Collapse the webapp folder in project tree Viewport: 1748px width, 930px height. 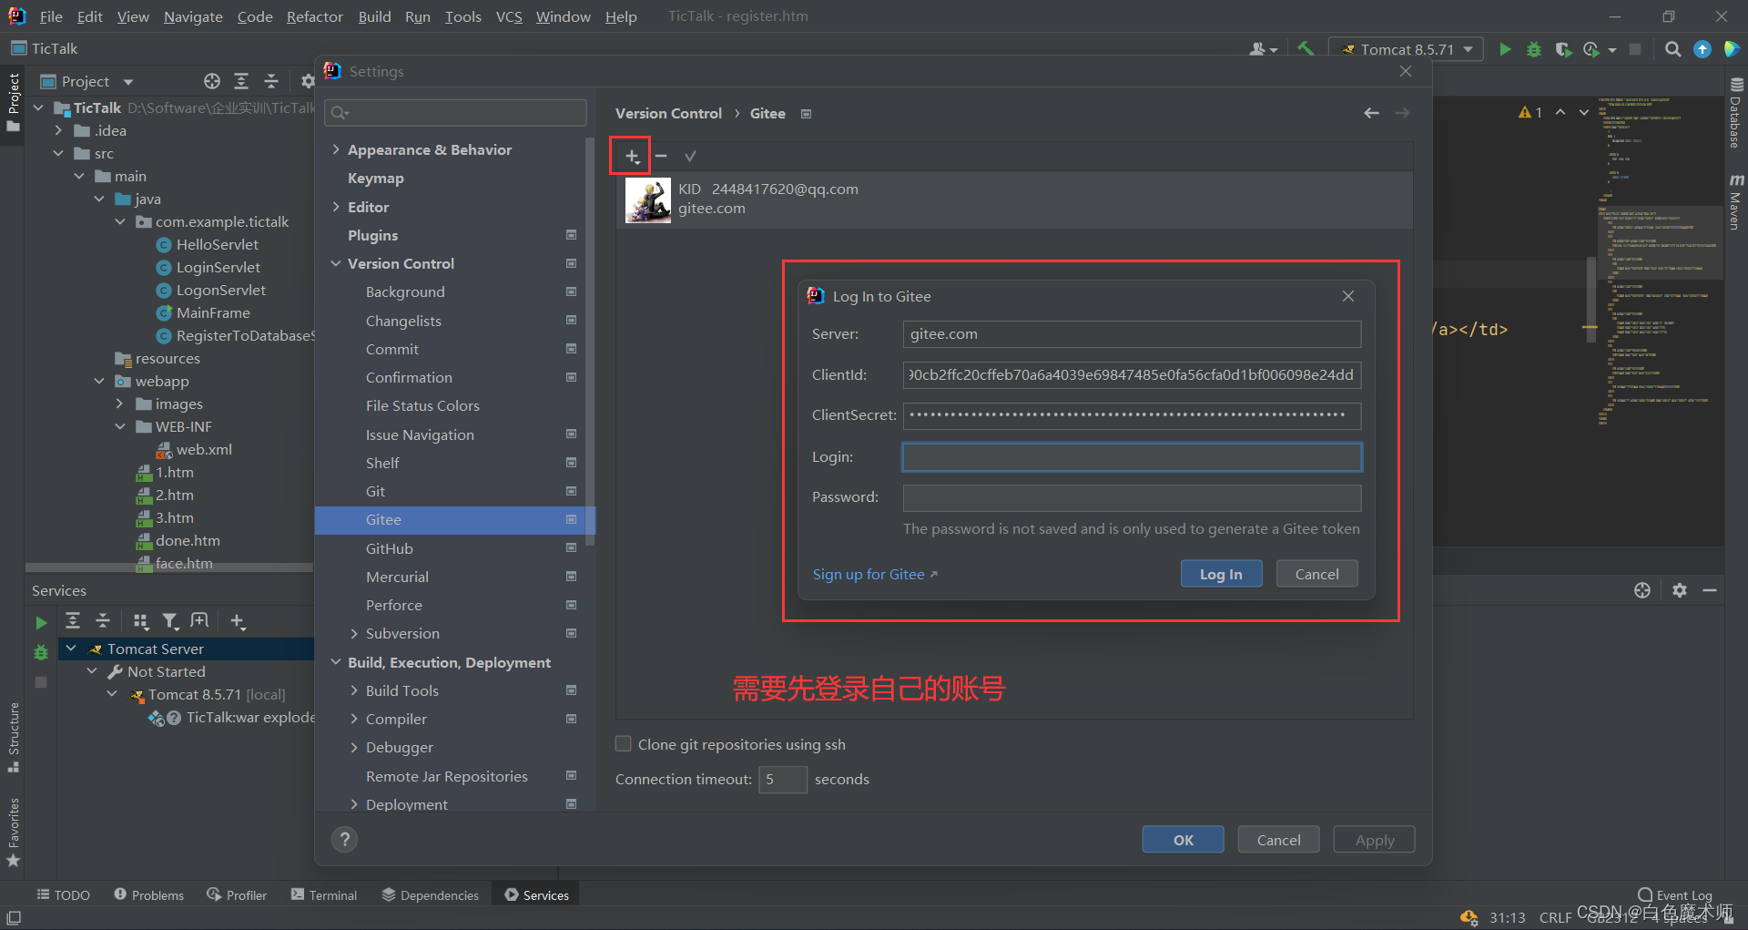coord(99,381)
